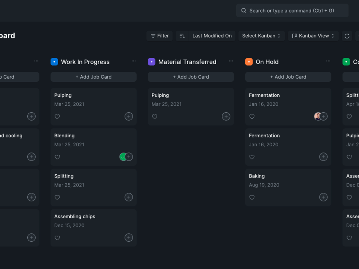359x269 pixels.
Task: Open the Kanban View switcher
Action: tap(313, 36)
